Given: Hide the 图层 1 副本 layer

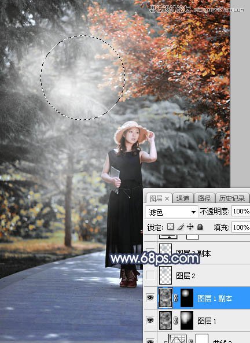Looking at the screenshot, I should (150, 298).
